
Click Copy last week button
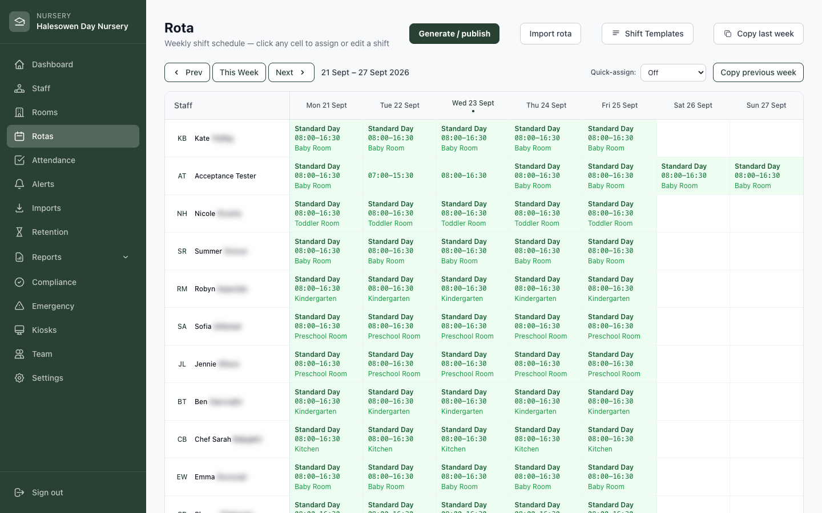coord(759,34)
